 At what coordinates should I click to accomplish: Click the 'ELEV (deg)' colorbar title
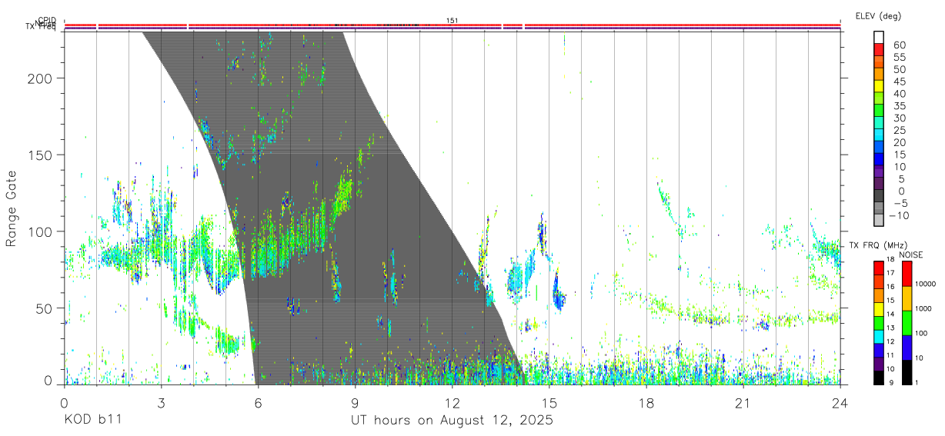coord(878,15)
